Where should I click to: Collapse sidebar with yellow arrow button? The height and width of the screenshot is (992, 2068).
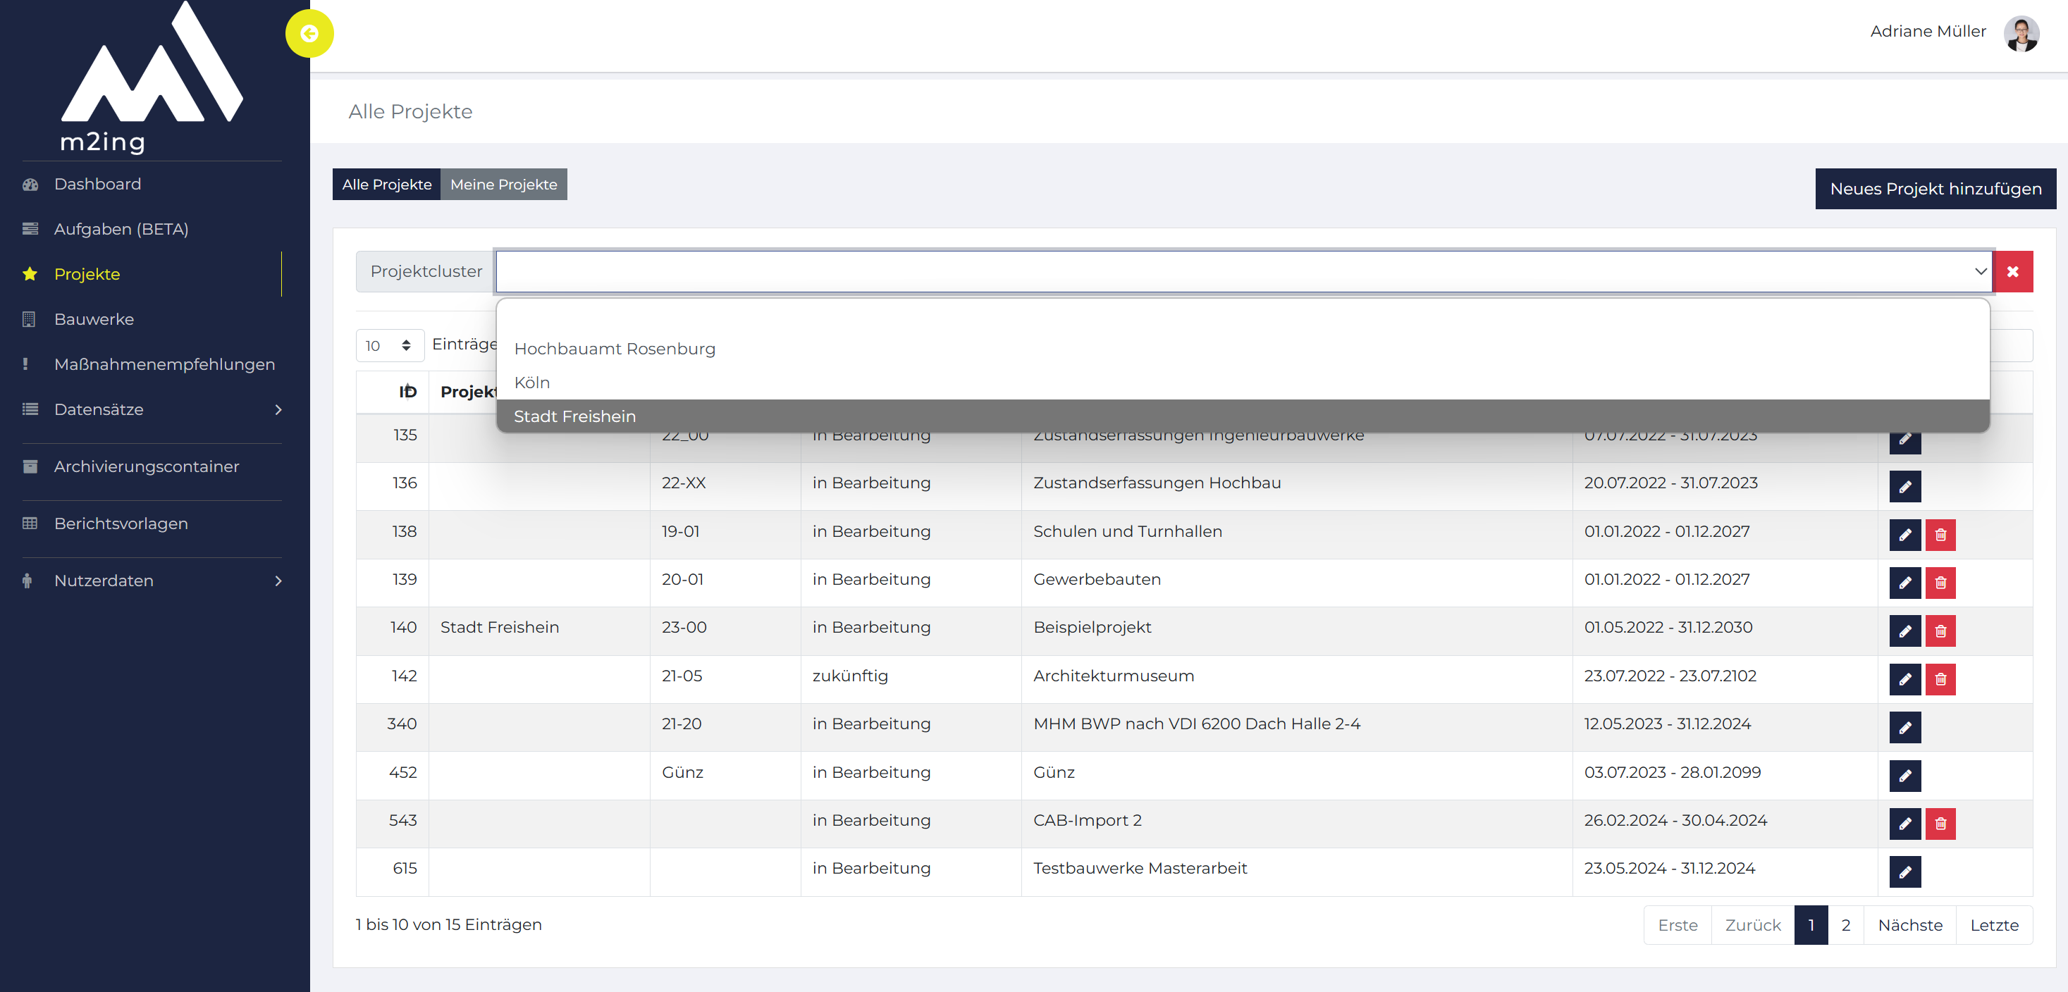point(309,34)
